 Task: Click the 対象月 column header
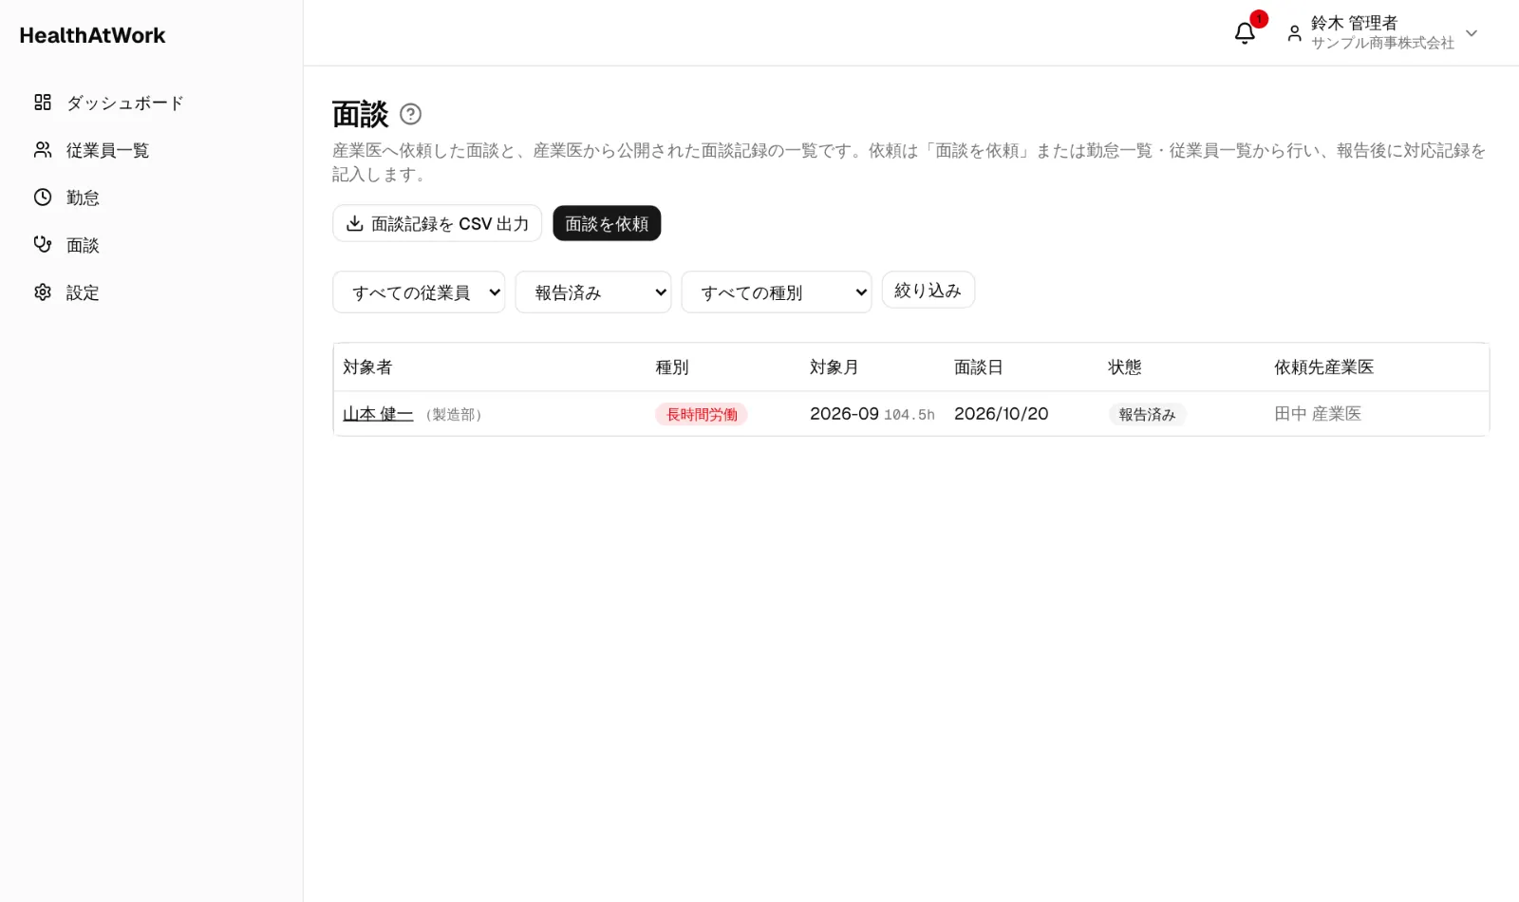(x=835, y=367)
